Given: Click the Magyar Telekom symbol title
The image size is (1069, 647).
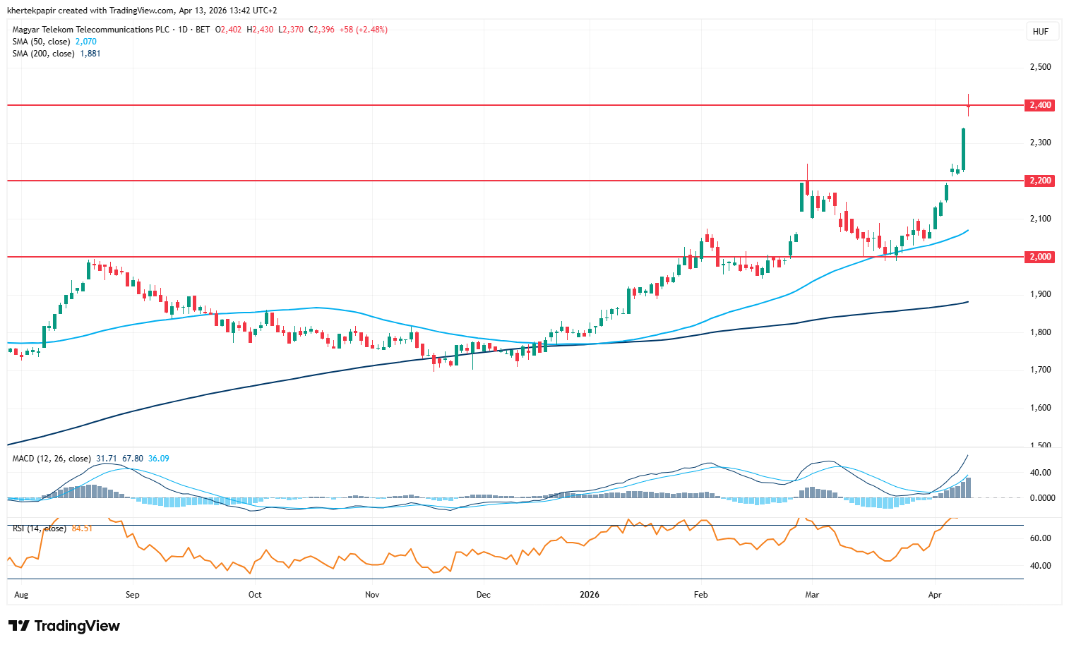Looking at the screenshot, I should click(91, 30).
